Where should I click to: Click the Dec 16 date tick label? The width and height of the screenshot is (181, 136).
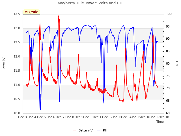[145, 117]
